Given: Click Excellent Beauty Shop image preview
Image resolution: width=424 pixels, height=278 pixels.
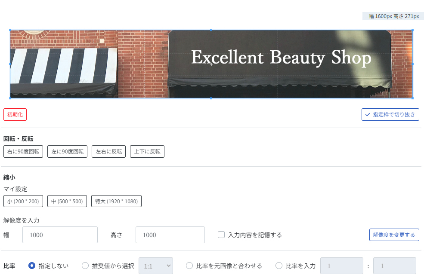Looking at the screenshot, I should coord(211,64).
